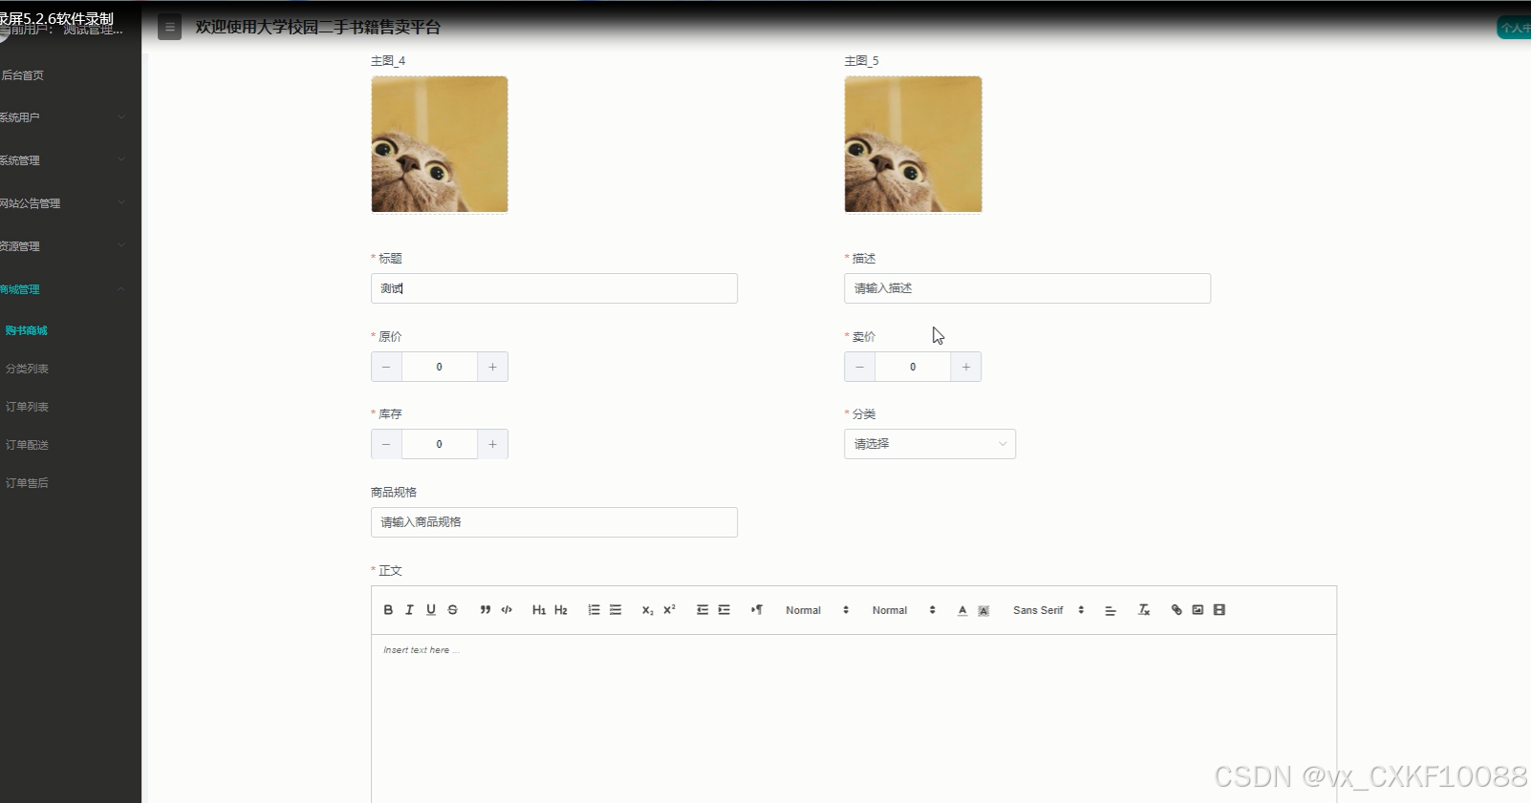Viewport: 1531px width, 803px height.
Task: Increase the 卖价 value
Action: click(966, 367)
